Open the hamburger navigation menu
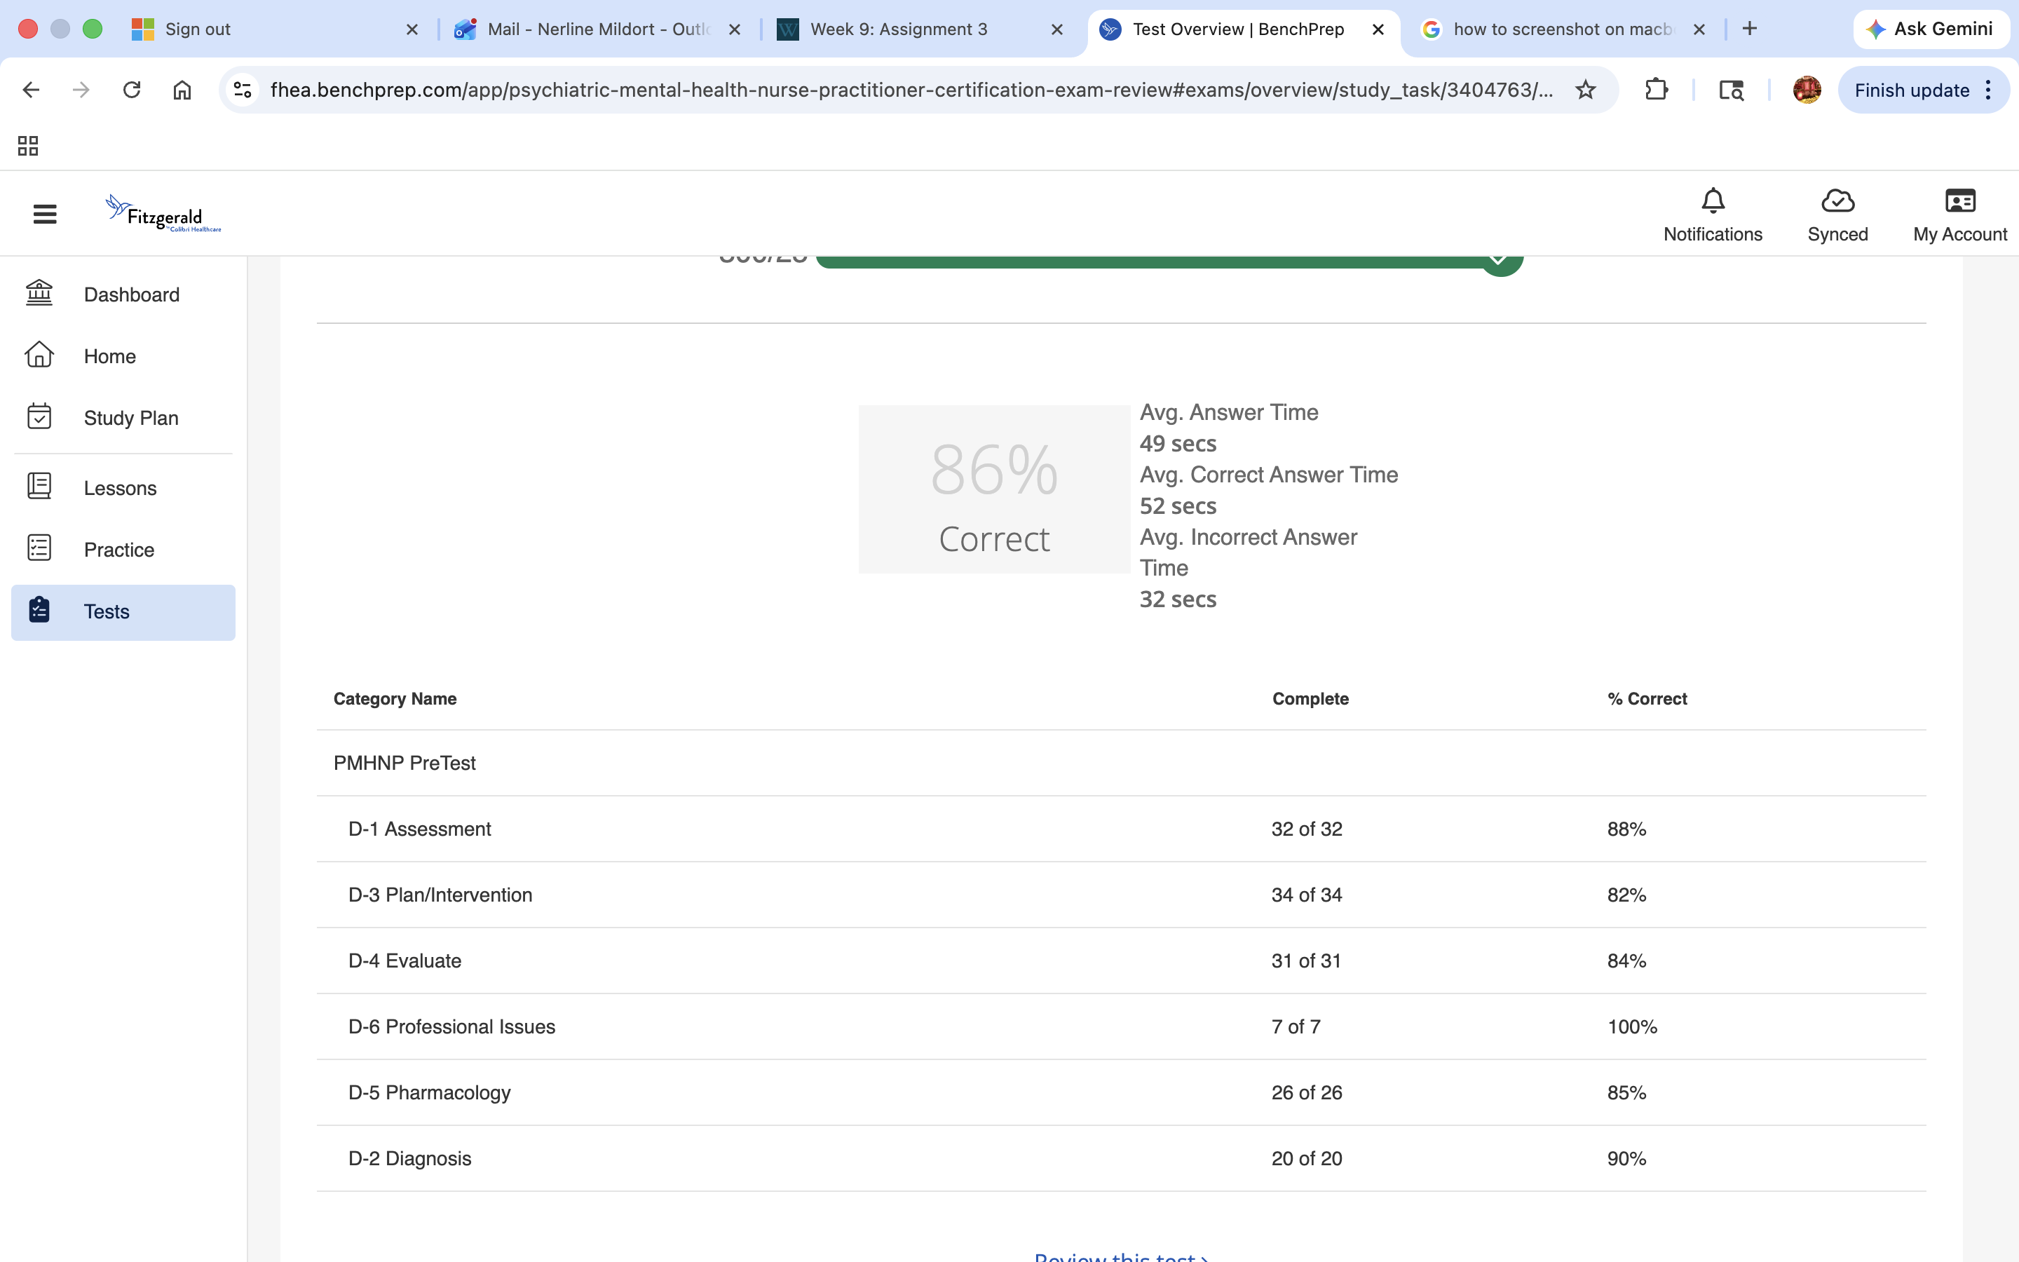The width and height of the screenshot is (2019, 1262). click(x=44, y=215)
